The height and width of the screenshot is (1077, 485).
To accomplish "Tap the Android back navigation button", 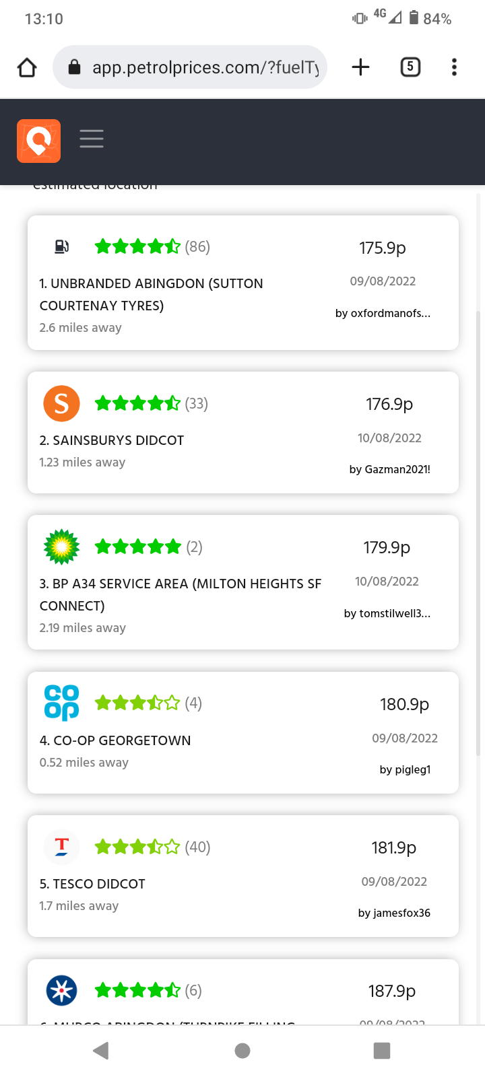I will [101, 1051].
